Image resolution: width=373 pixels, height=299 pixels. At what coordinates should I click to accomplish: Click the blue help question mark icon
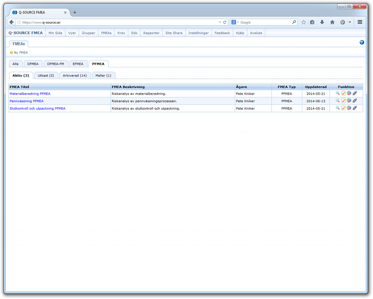pos(362,43)
